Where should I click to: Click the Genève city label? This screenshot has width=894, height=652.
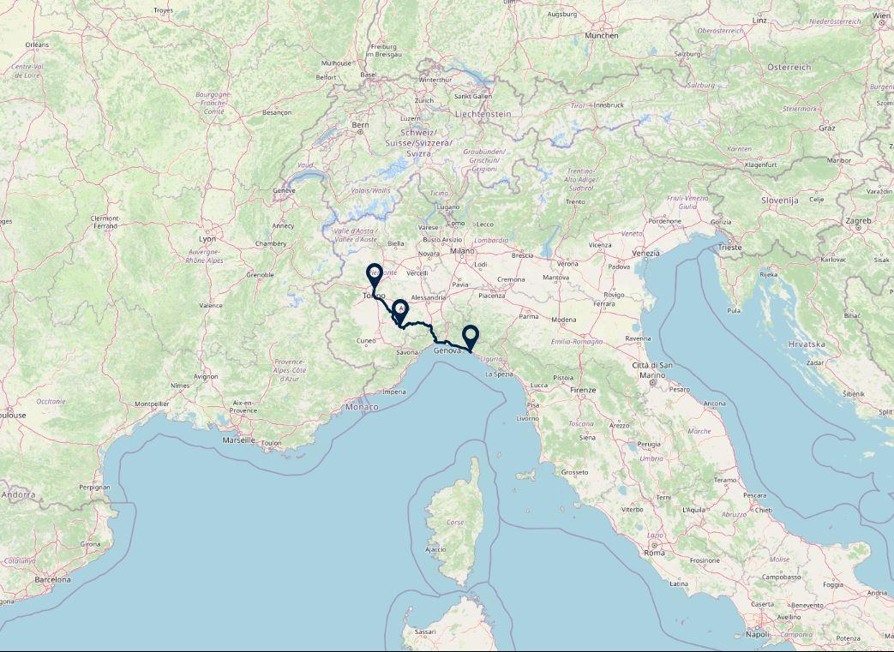(x=284, y=190)
